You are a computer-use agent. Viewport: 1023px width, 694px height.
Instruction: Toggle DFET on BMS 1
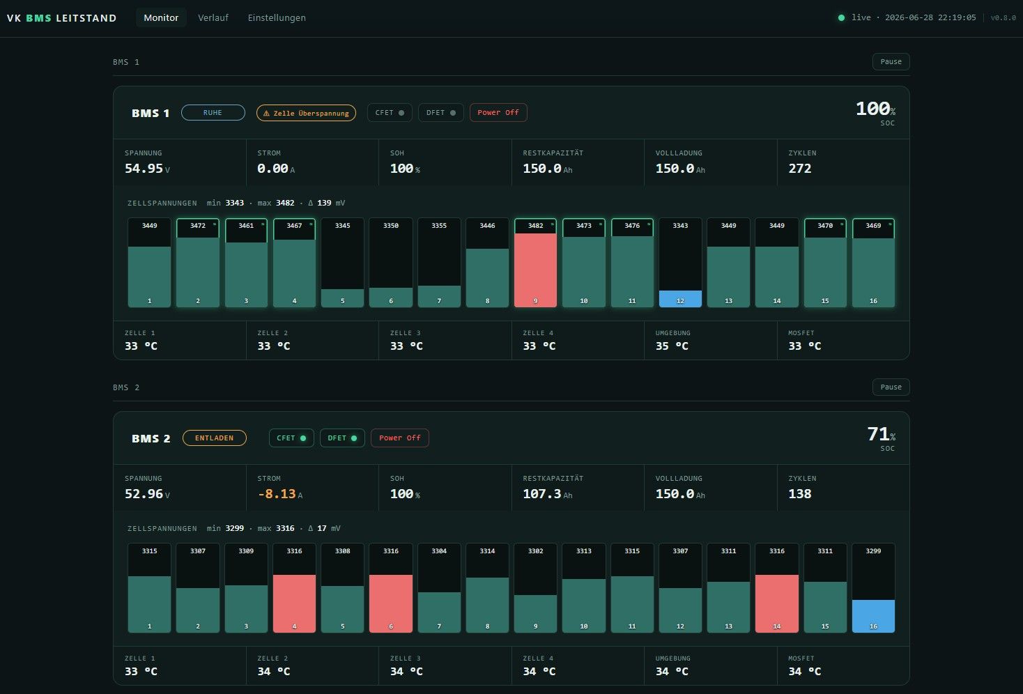(x=441, y=113)
